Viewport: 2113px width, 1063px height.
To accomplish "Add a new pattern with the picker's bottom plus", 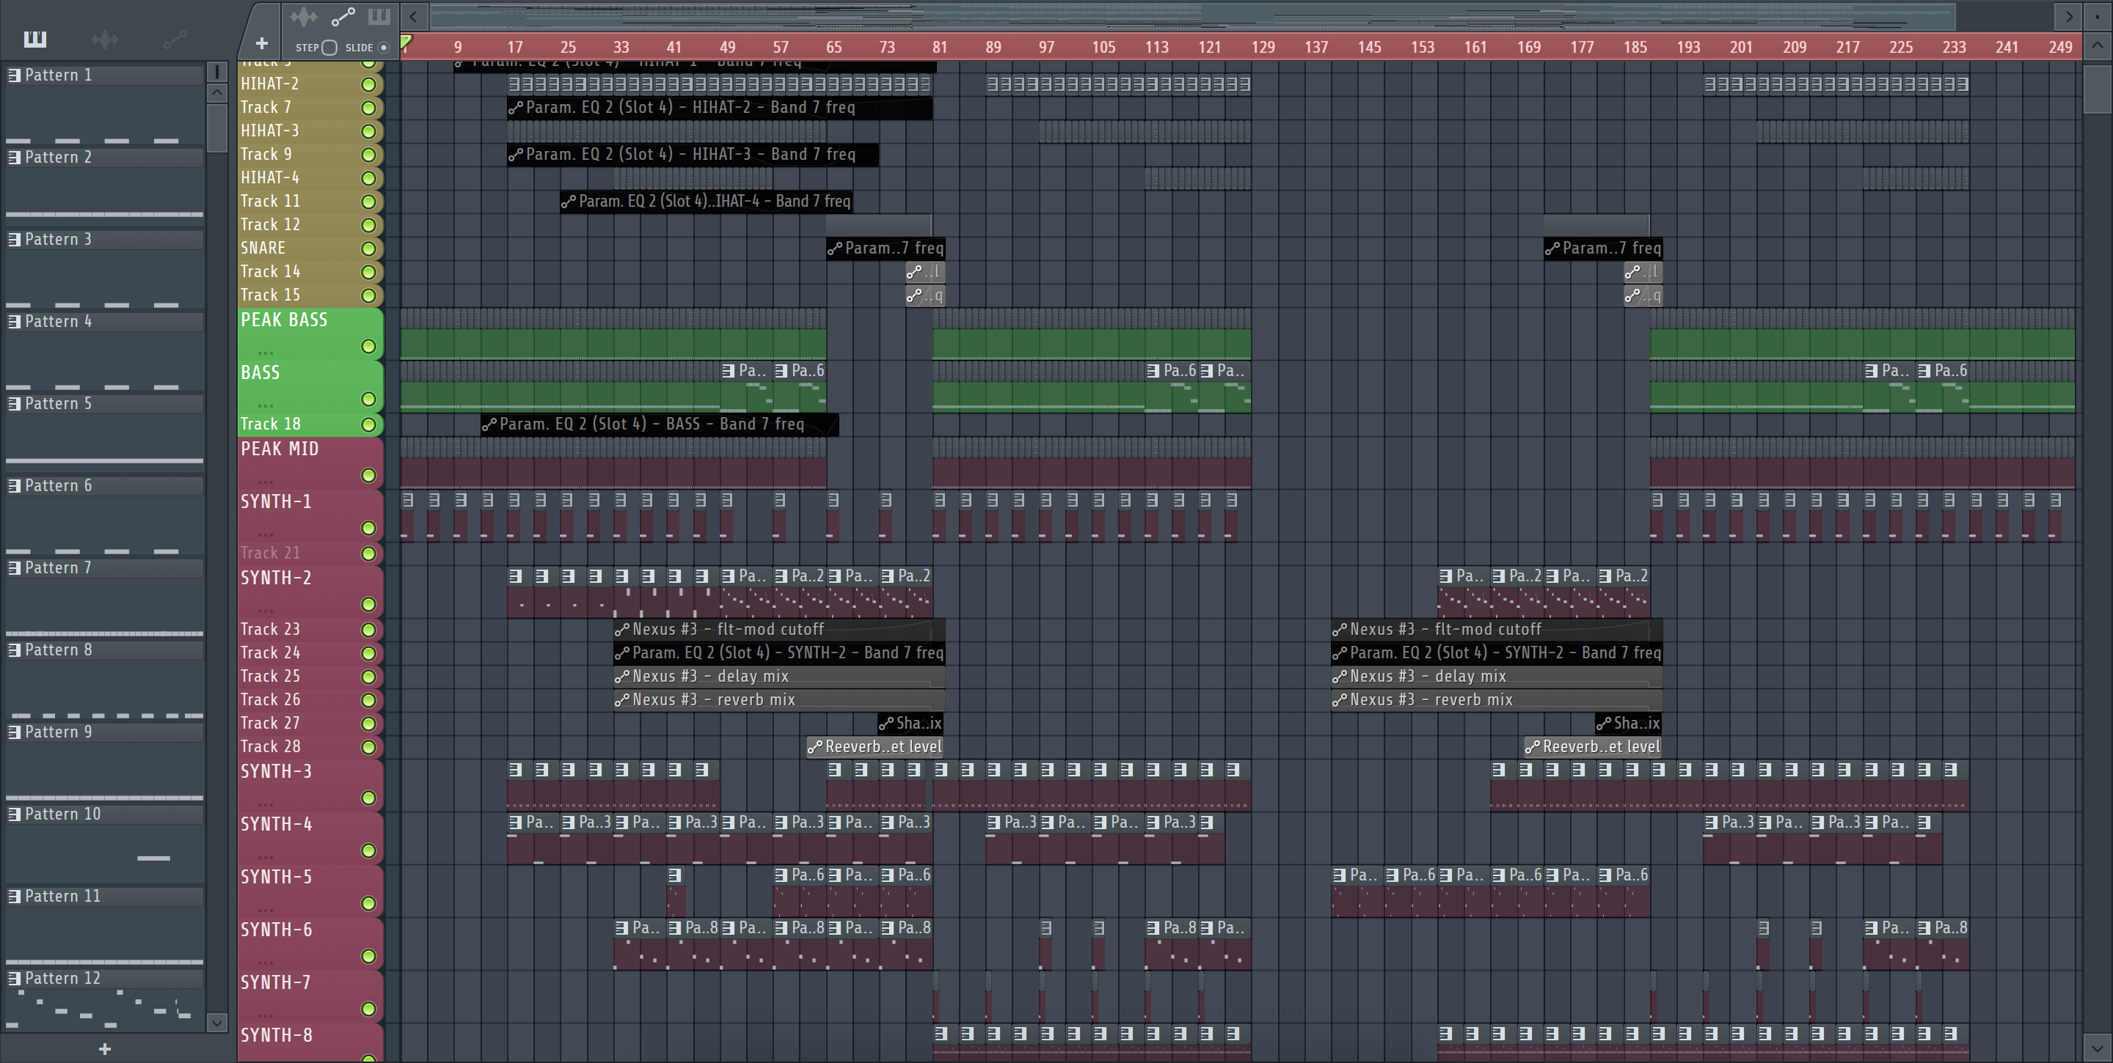I will pos(105,1049).
